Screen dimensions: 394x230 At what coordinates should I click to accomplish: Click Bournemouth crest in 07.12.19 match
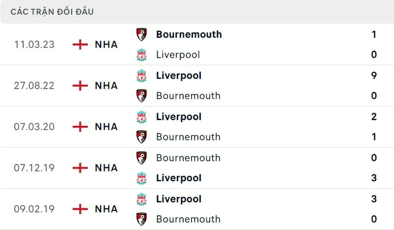(141, 158)
